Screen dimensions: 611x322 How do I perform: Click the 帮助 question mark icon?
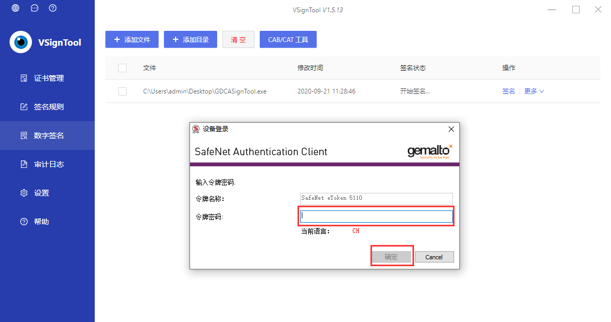(x=24, y=222)
